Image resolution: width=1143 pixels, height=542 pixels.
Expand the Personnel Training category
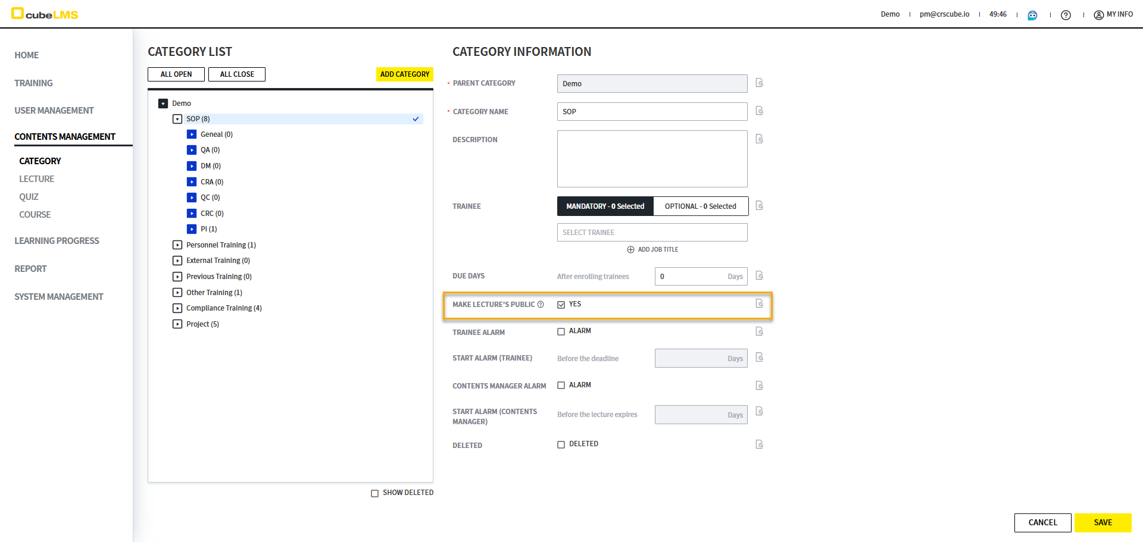point(177,245)
